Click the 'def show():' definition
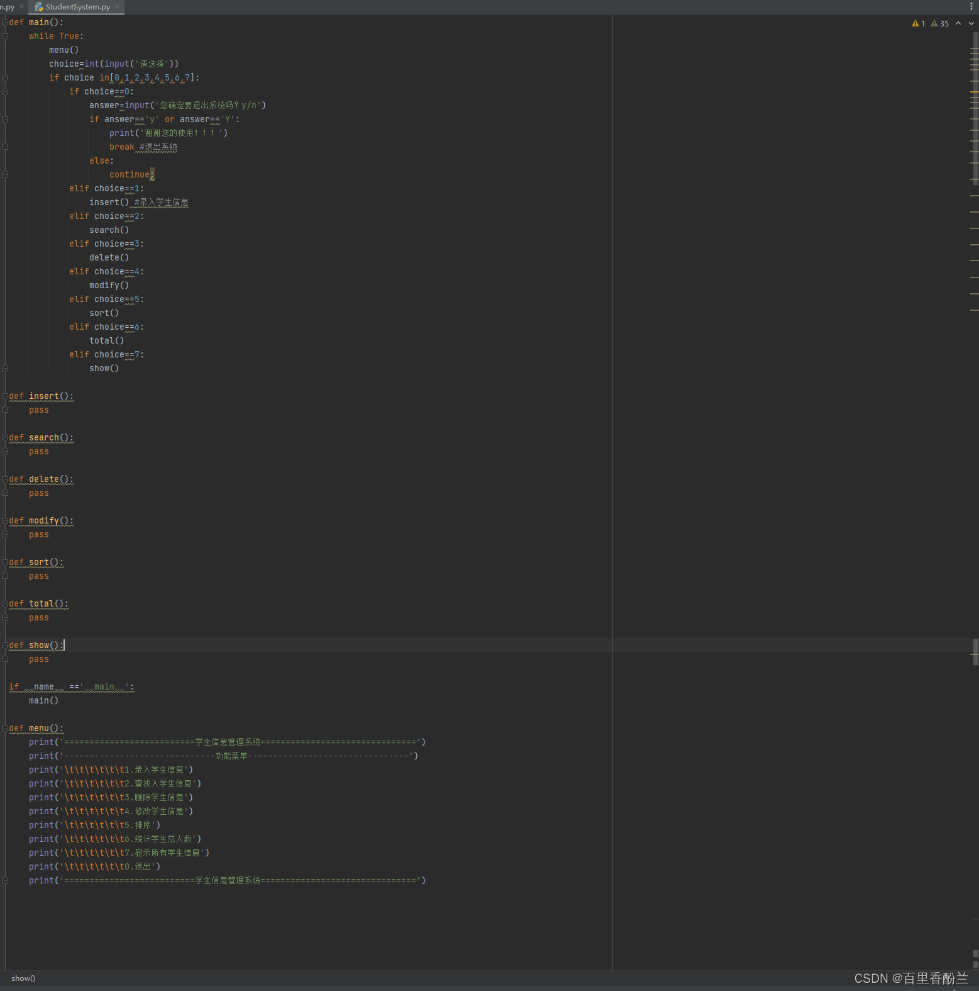Screen dimensions: 979x991 pos(36,645)
